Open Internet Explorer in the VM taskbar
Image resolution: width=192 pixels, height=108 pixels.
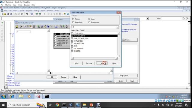12,96
